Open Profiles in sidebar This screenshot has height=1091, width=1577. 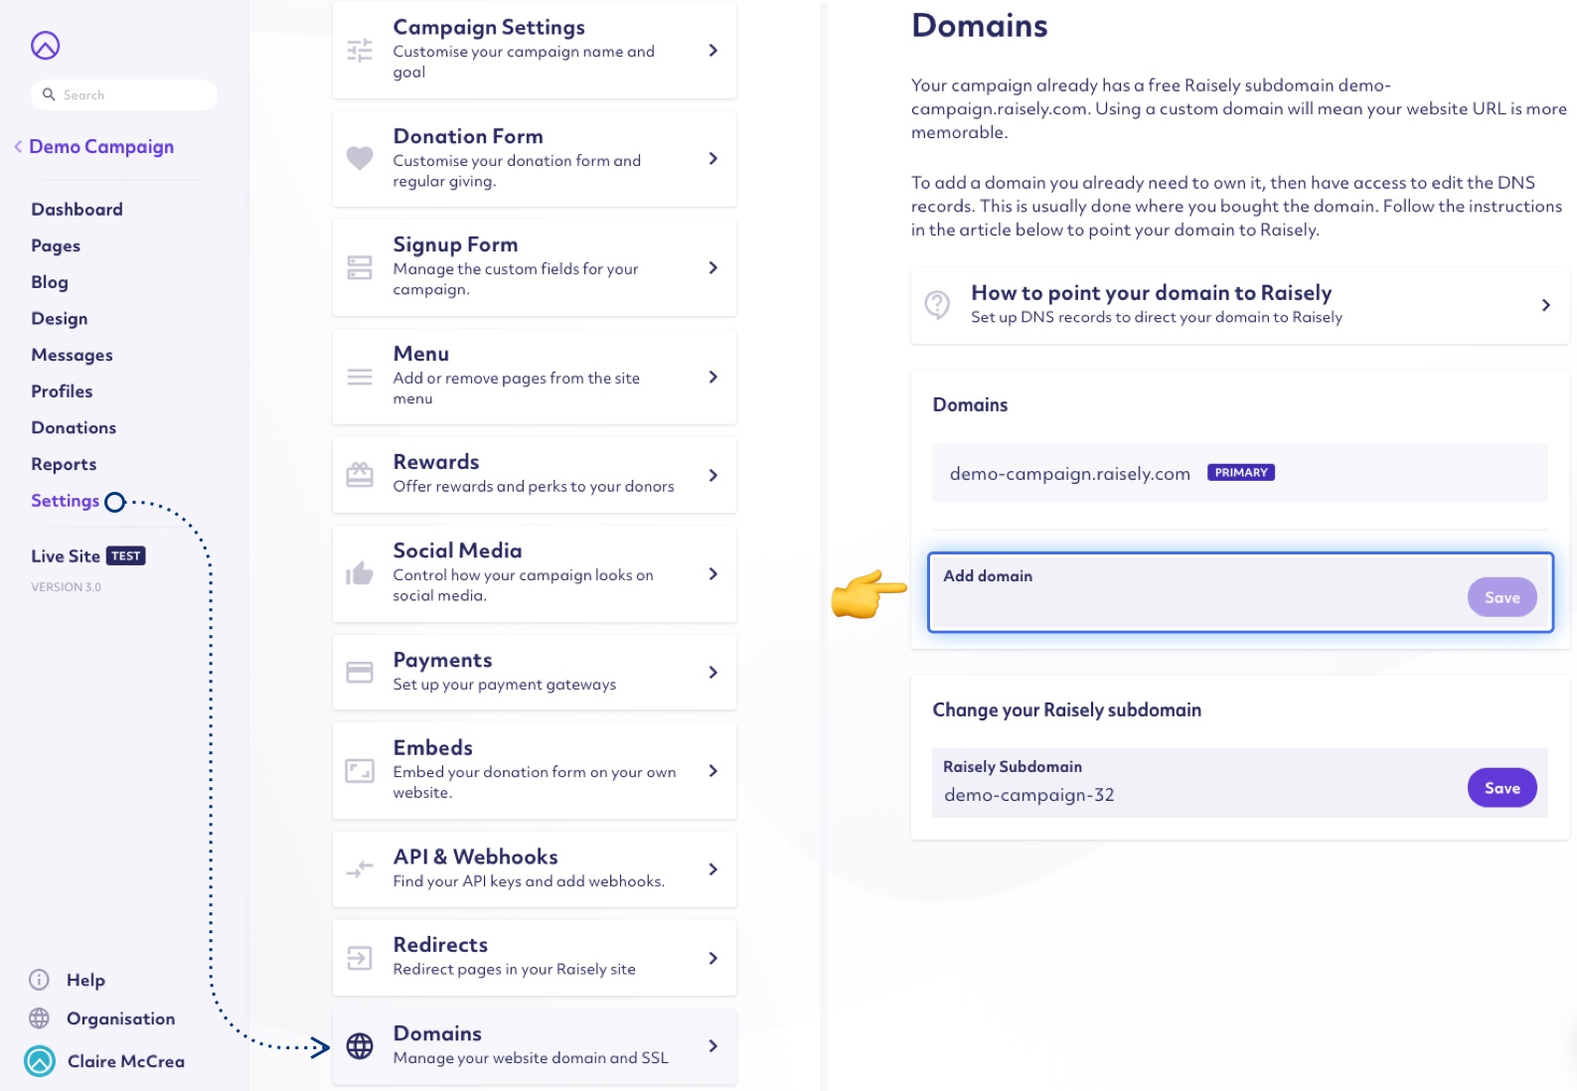62,391
